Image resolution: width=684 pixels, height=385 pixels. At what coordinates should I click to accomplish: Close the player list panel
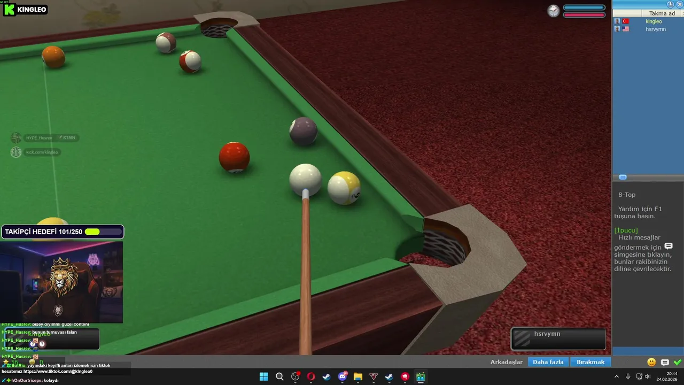coord(679,4)
